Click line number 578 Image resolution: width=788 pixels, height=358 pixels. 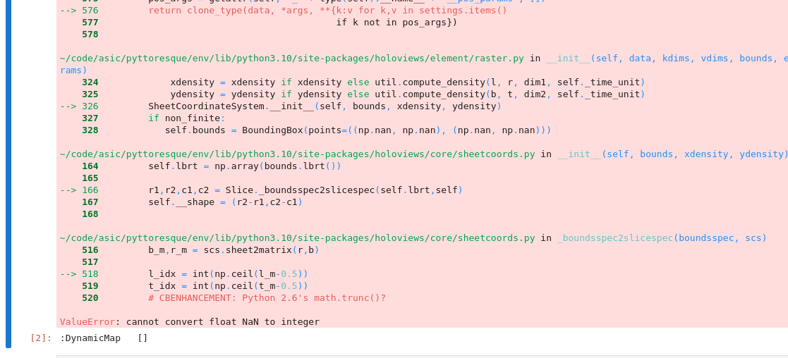[90, 35]
